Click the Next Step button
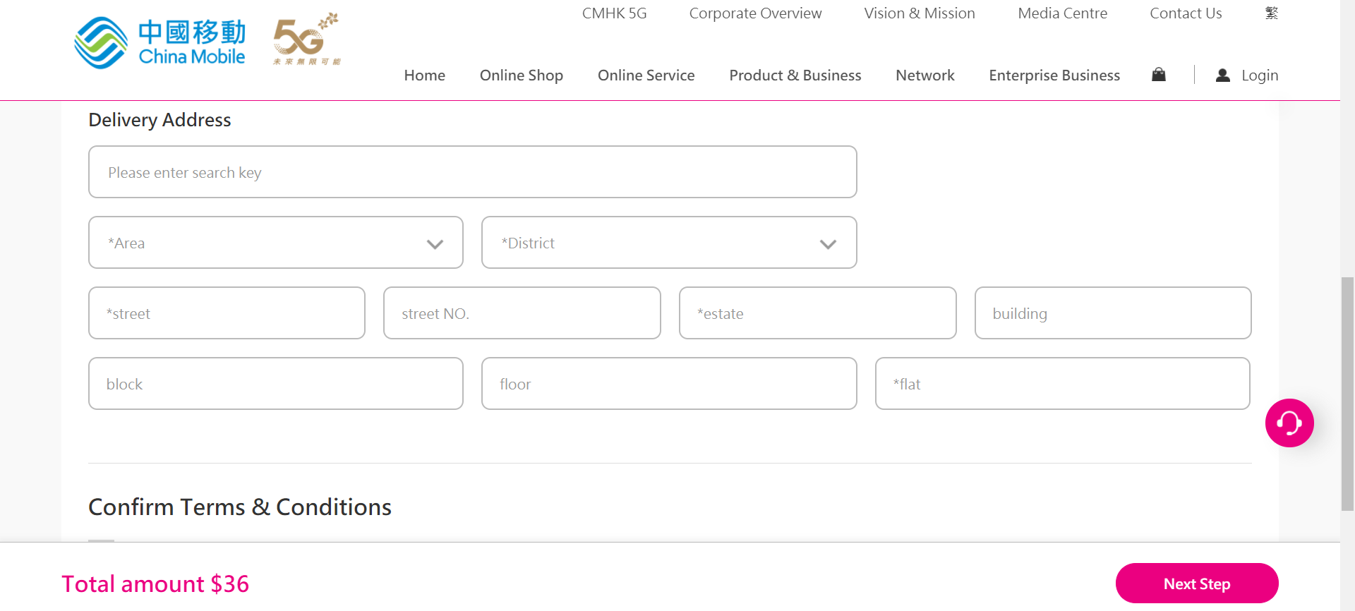Image resolution: width=1355 pixels, height=611 pixels. [1197, 583]
